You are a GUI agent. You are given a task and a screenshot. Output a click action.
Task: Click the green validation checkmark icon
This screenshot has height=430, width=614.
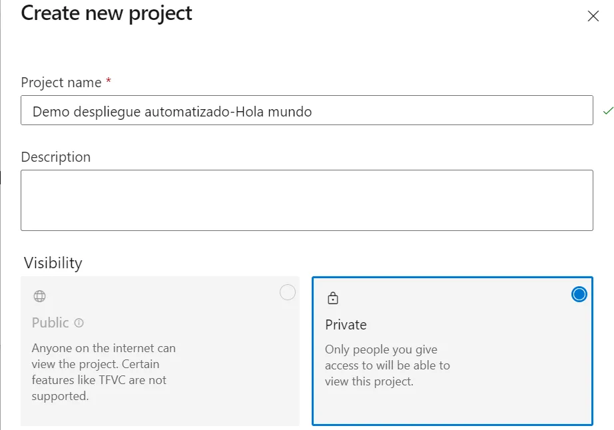tap(607, 110)
